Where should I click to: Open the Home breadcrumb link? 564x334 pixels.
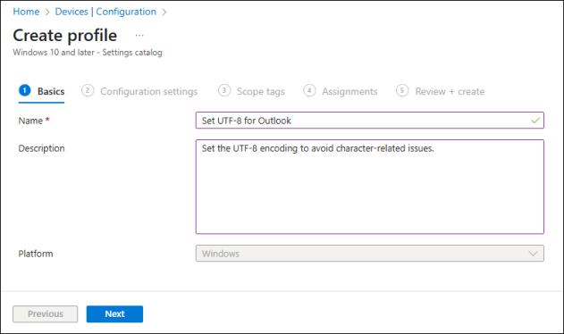(x=26, y=12)
